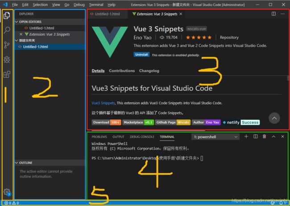Click the errors and warnings status indicator
The width and height of the screenshot is (290, 206).
pos(12,203)
